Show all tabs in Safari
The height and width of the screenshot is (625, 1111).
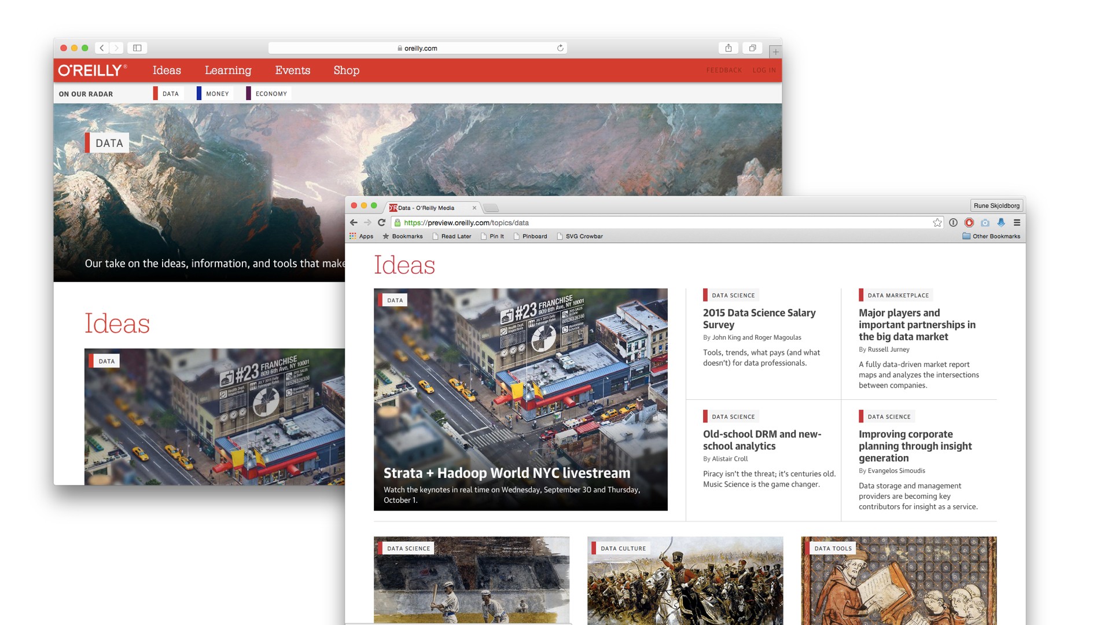[x=752, y=48]
